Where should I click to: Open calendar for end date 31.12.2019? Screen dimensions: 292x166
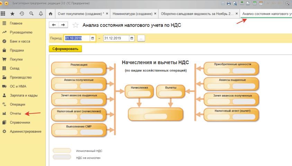(x=132, y=38)
